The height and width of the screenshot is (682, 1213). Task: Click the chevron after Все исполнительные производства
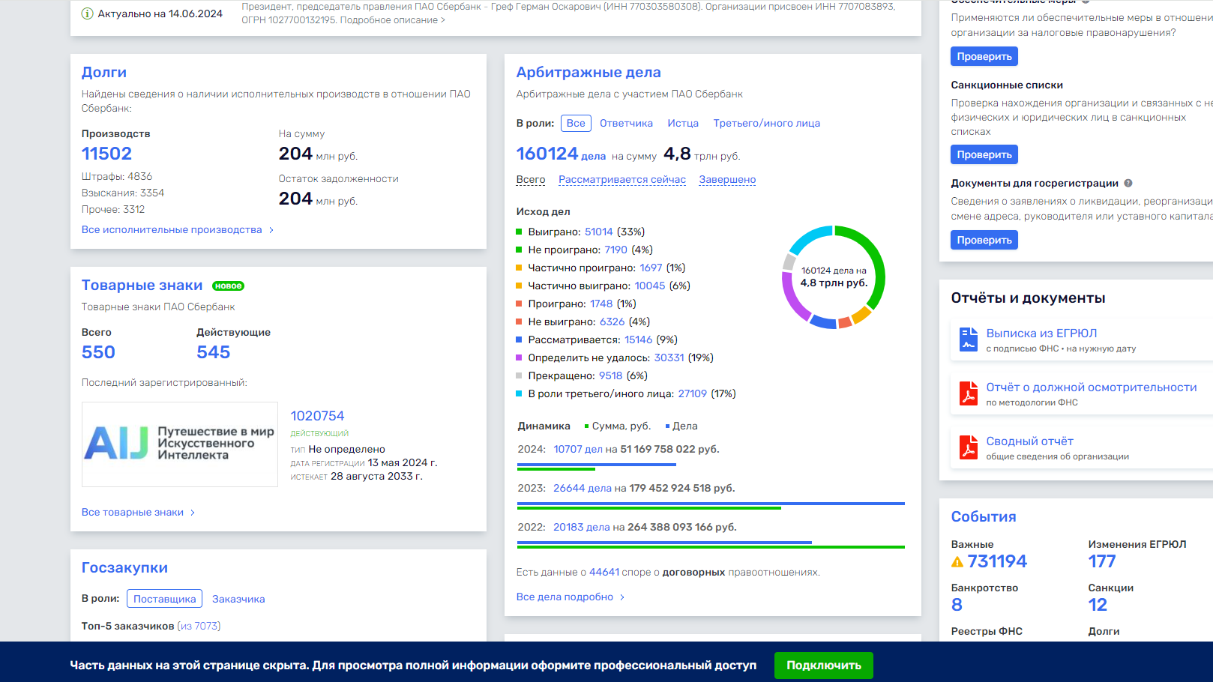pyautogui.click(x=271, y=230)
